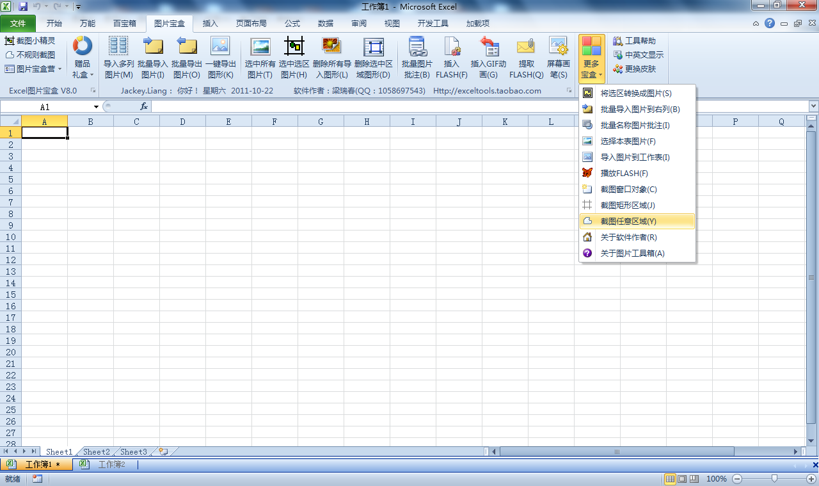
Task: Switch to Sheet3 worksheet tab
Action: point(134,452)
